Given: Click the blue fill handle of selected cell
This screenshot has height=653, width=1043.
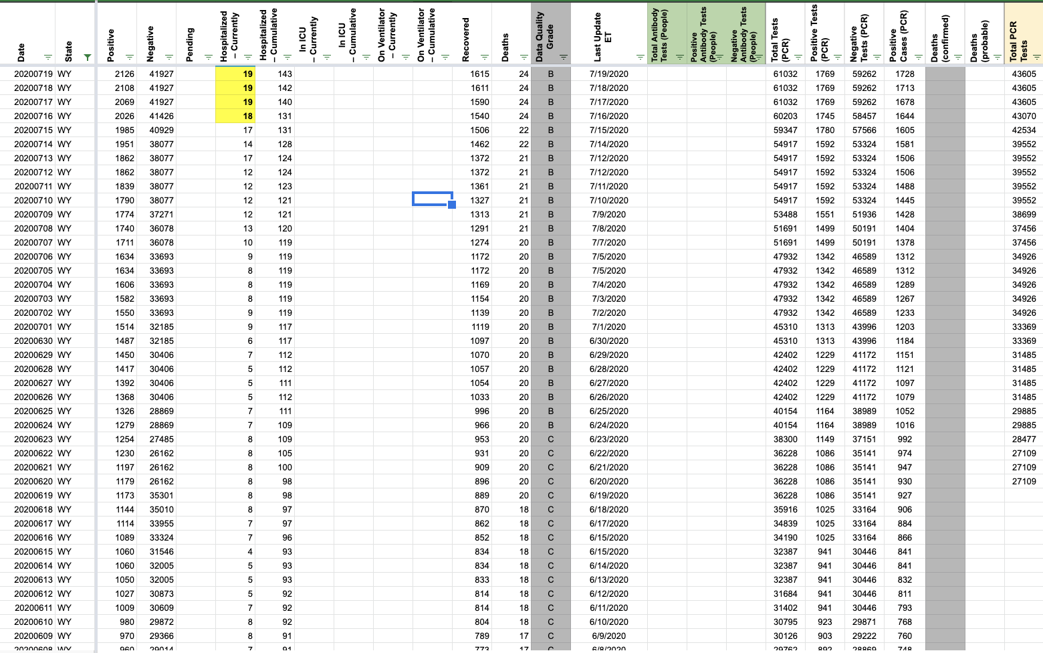Looking at the screenshot, I should [x=452, y=205].
